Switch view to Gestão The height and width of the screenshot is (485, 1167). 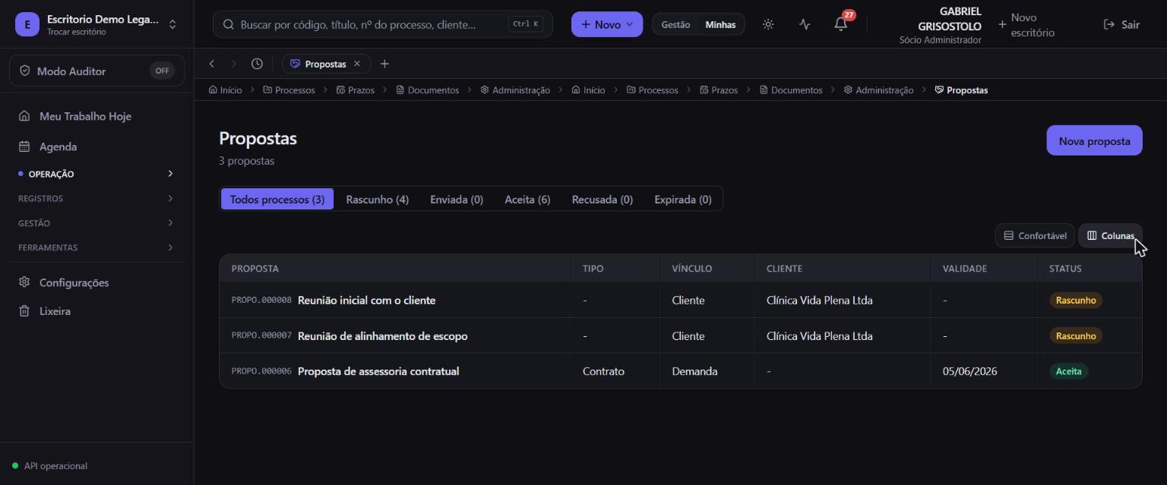(675, 24)
